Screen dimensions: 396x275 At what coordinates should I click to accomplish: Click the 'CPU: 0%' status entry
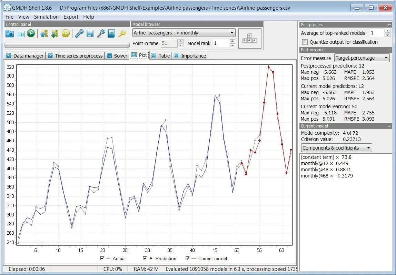(113, 269)
